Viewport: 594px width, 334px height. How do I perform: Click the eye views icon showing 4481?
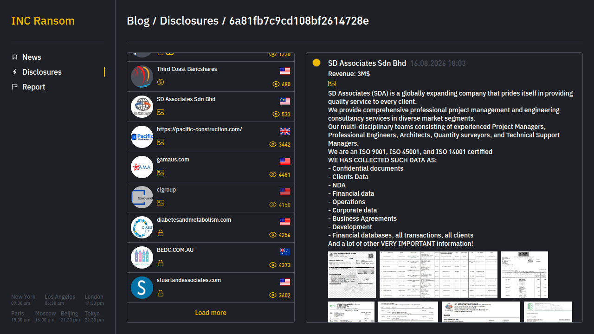point(273,174)
